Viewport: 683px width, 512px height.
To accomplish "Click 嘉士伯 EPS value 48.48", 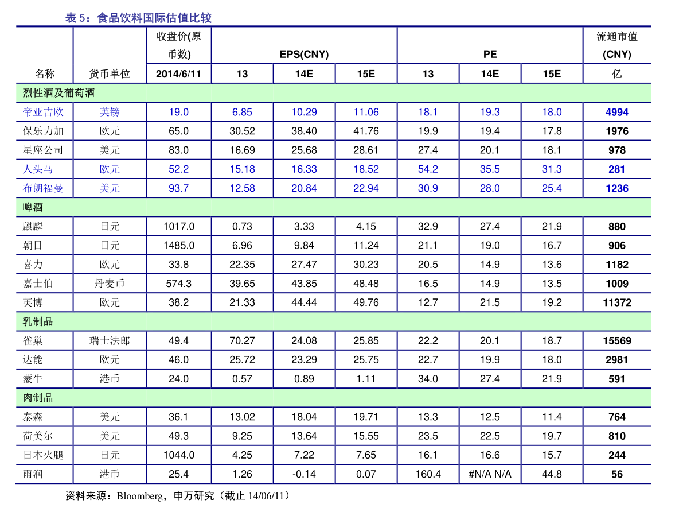I will (x=366, y=284).
